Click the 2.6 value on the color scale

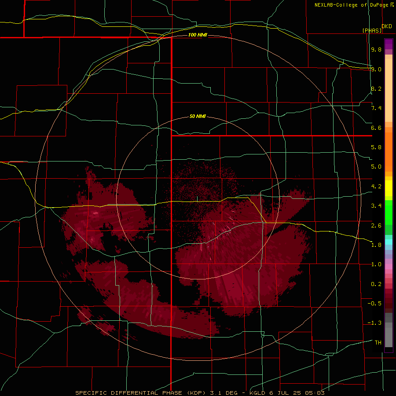pos(376,225)
